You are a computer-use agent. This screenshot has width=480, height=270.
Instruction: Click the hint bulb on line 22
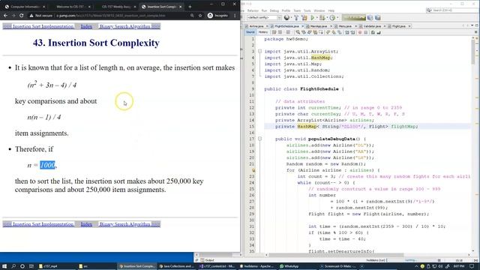tap(253, 170)
